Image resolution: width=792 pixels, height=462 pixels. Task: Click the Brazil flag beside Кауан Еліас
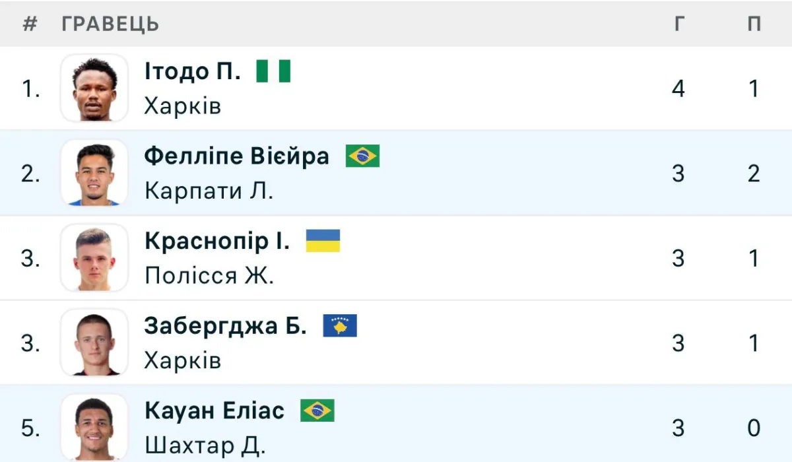[x=317, y=411]
